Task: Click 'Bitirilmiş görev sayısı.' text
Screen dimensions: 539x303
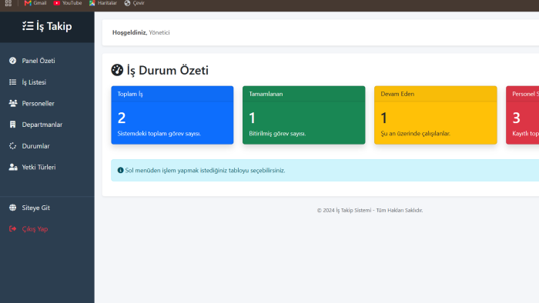Action: click(277, 134)
